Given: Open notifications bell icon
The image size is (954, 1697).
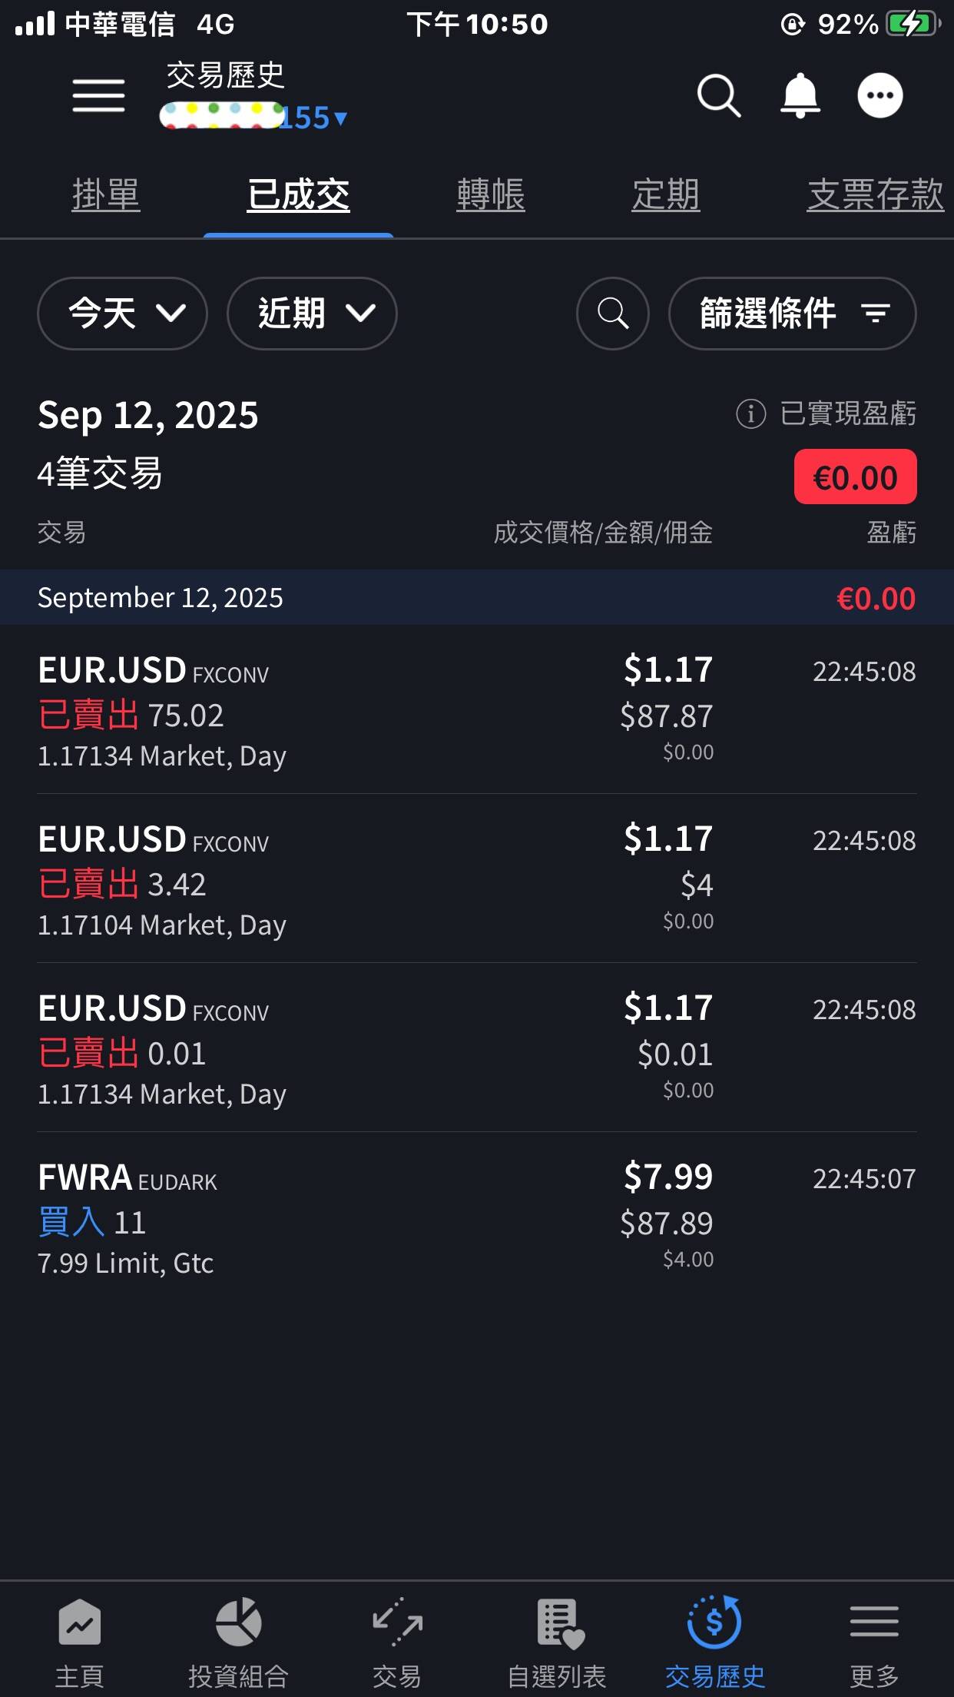Looking at the screenshot, I should pos(800,95).
